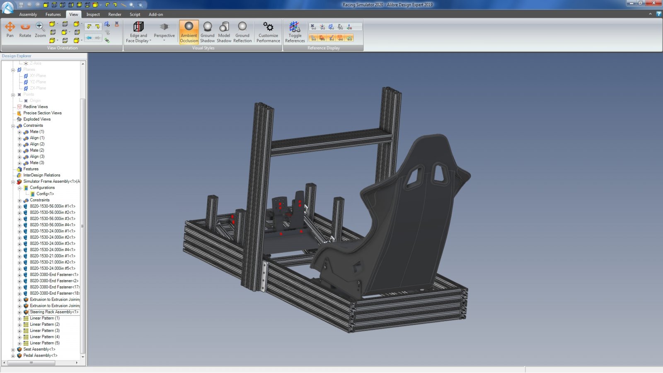Expand the Seat Assembly<1> tree node
This screenshot has width=663, height=373.
(x=13, y=349)
